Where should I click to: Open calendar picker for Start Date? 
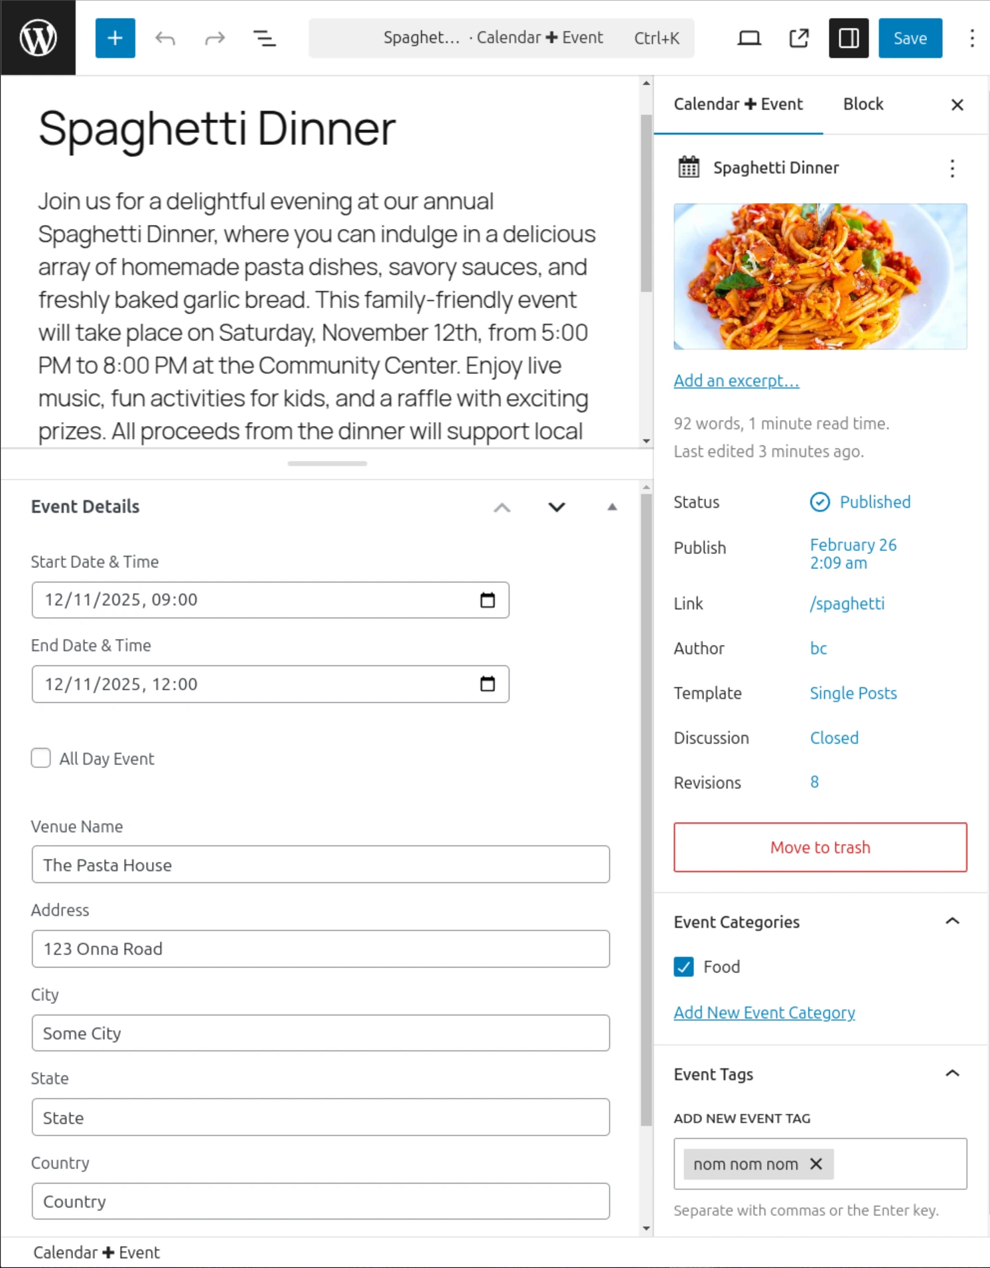[x=487, y=600]
